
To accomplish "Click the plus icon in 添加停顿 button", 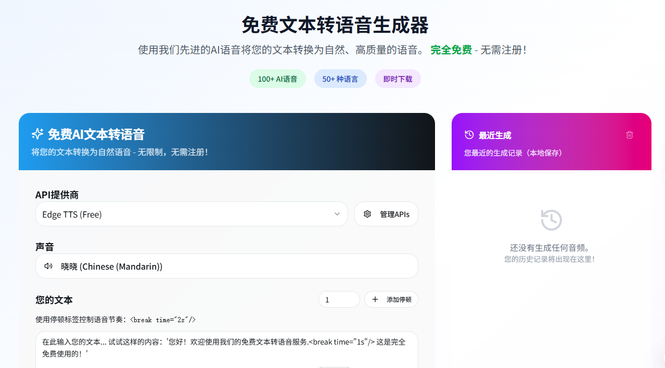I will (x=375, y=299).
